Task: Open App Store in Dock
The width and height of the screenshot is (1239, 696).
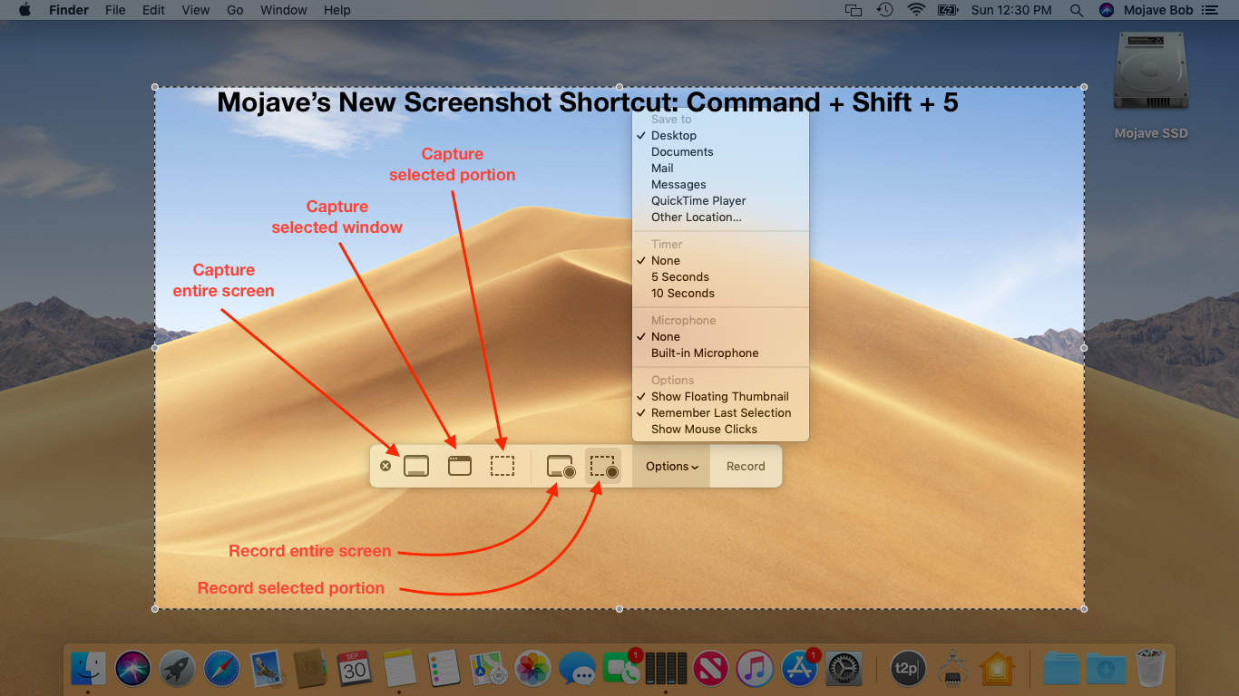Action: pos(800,669)
